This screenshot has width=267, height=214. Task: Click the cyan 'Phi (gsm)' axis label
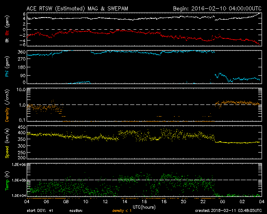tap(7, 67)
